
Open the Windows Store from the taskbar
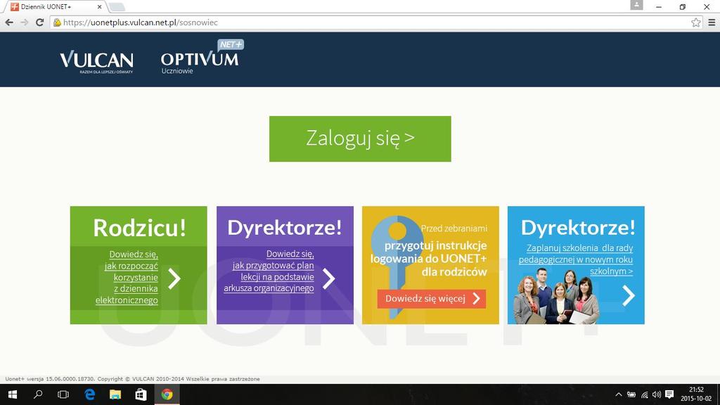pos(141,394)
